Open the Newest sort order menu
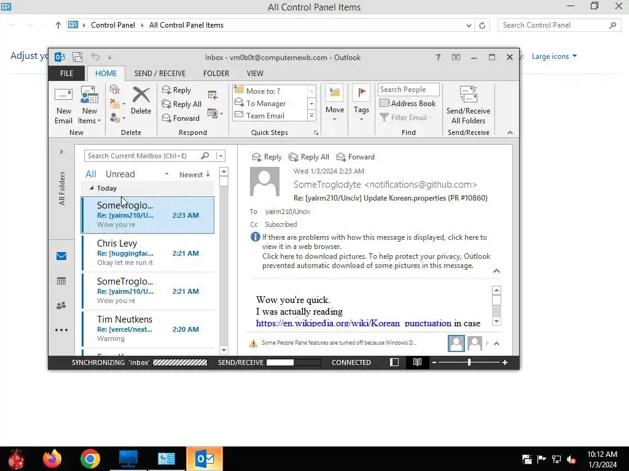Viewport: 629px width, 471px height. coord(194,174)
